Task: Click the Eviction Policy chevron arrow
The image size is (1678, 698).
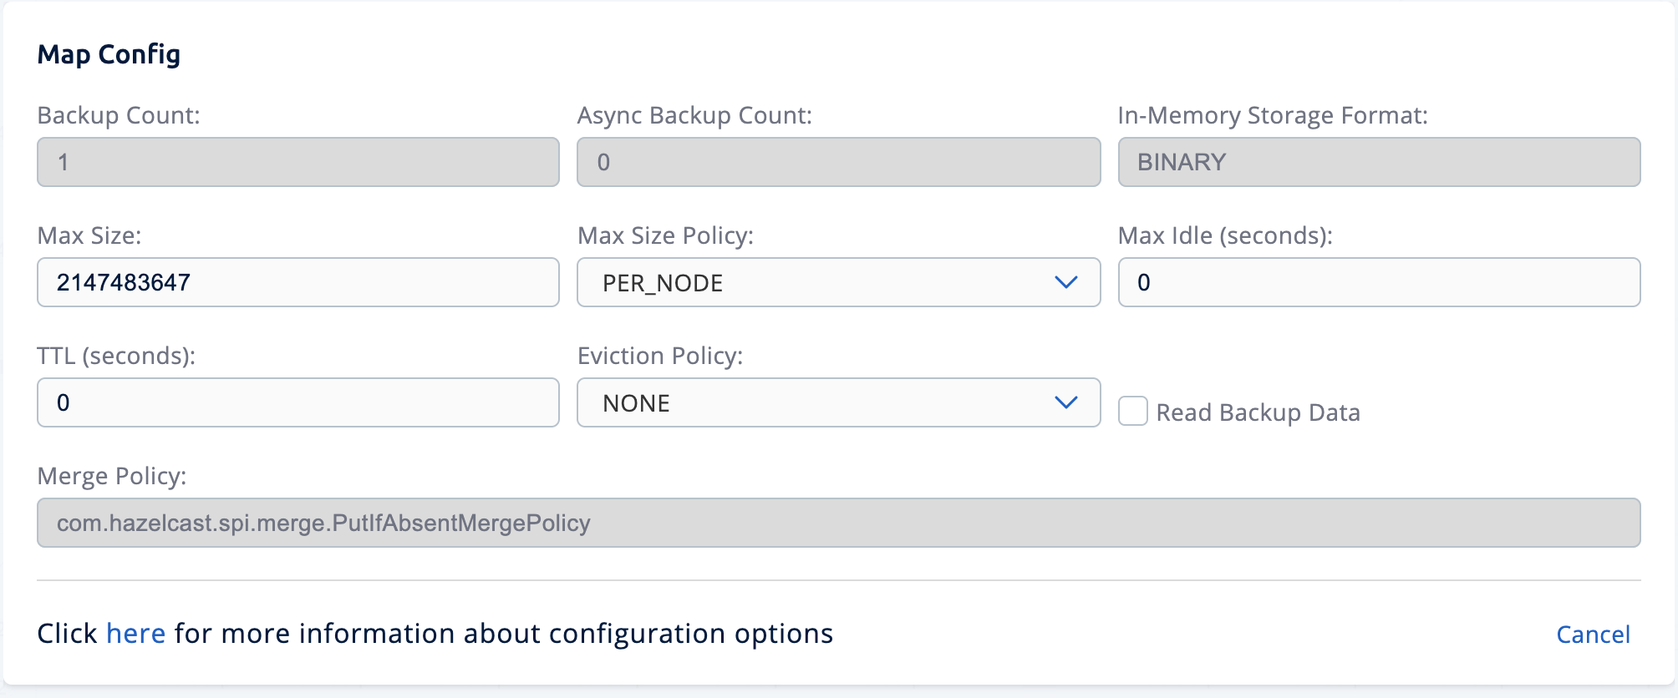Action: click(1065, 402)
